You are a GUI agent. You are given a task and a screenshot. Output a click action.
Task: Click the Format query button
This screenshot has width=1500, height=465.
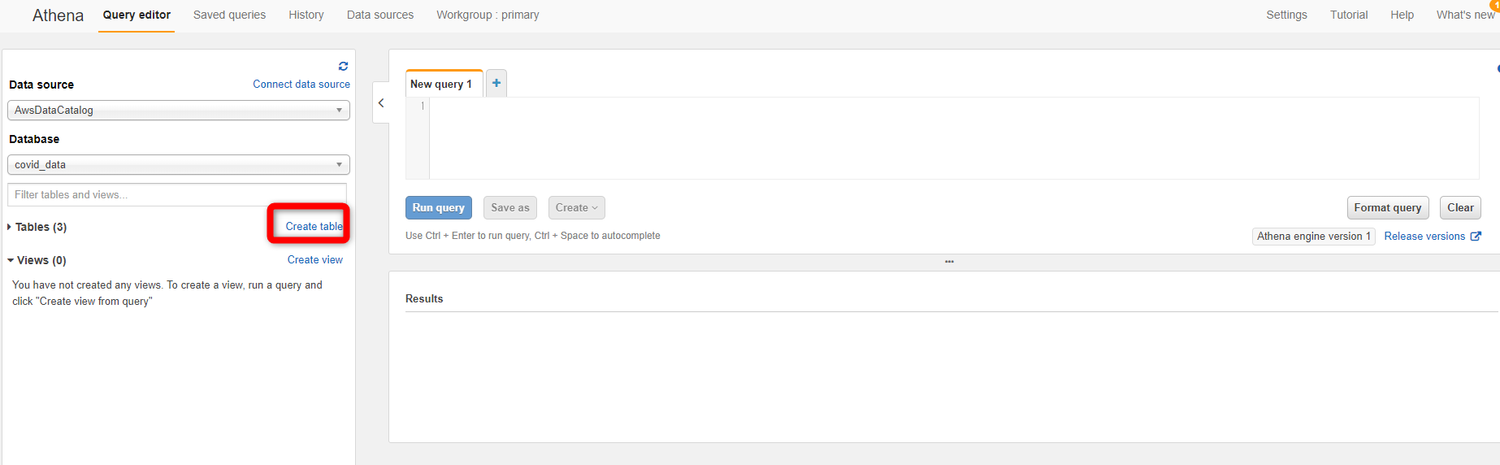[x=1388, y=207]
